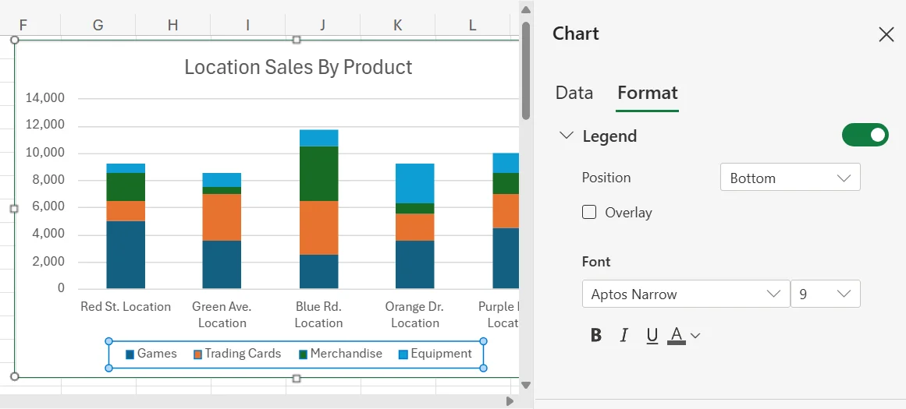This screenshot has width=906, height=409.
Task: Select column header I
Action: pos(248,24)
